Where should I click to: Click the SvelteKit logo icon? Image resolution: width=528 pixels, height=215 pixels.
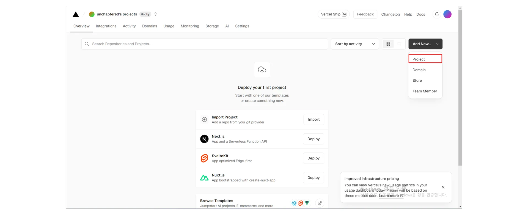coord(204,158)
